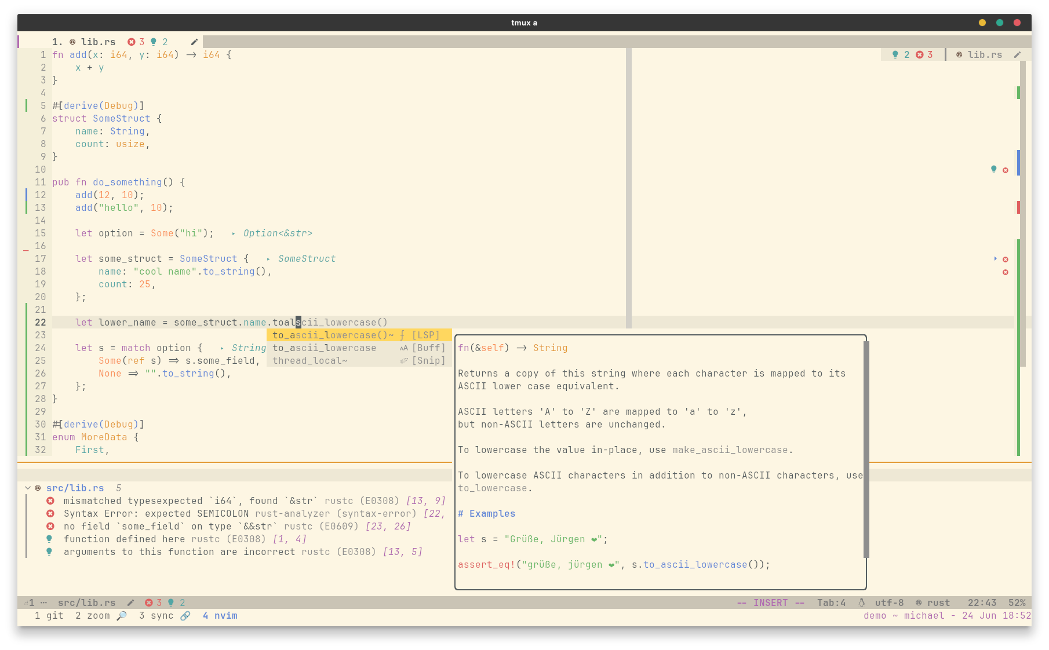The height and width of the screenshot is (650, 1049).
Task: Click the make_ascii_lowercase reference in the docs
Action: coord(730,450)
